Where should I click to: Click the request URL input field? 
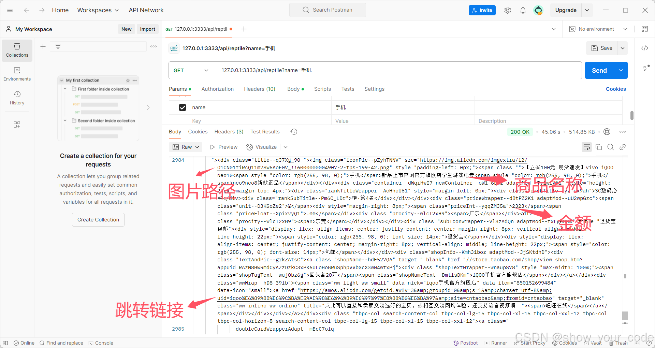point(399,70)
